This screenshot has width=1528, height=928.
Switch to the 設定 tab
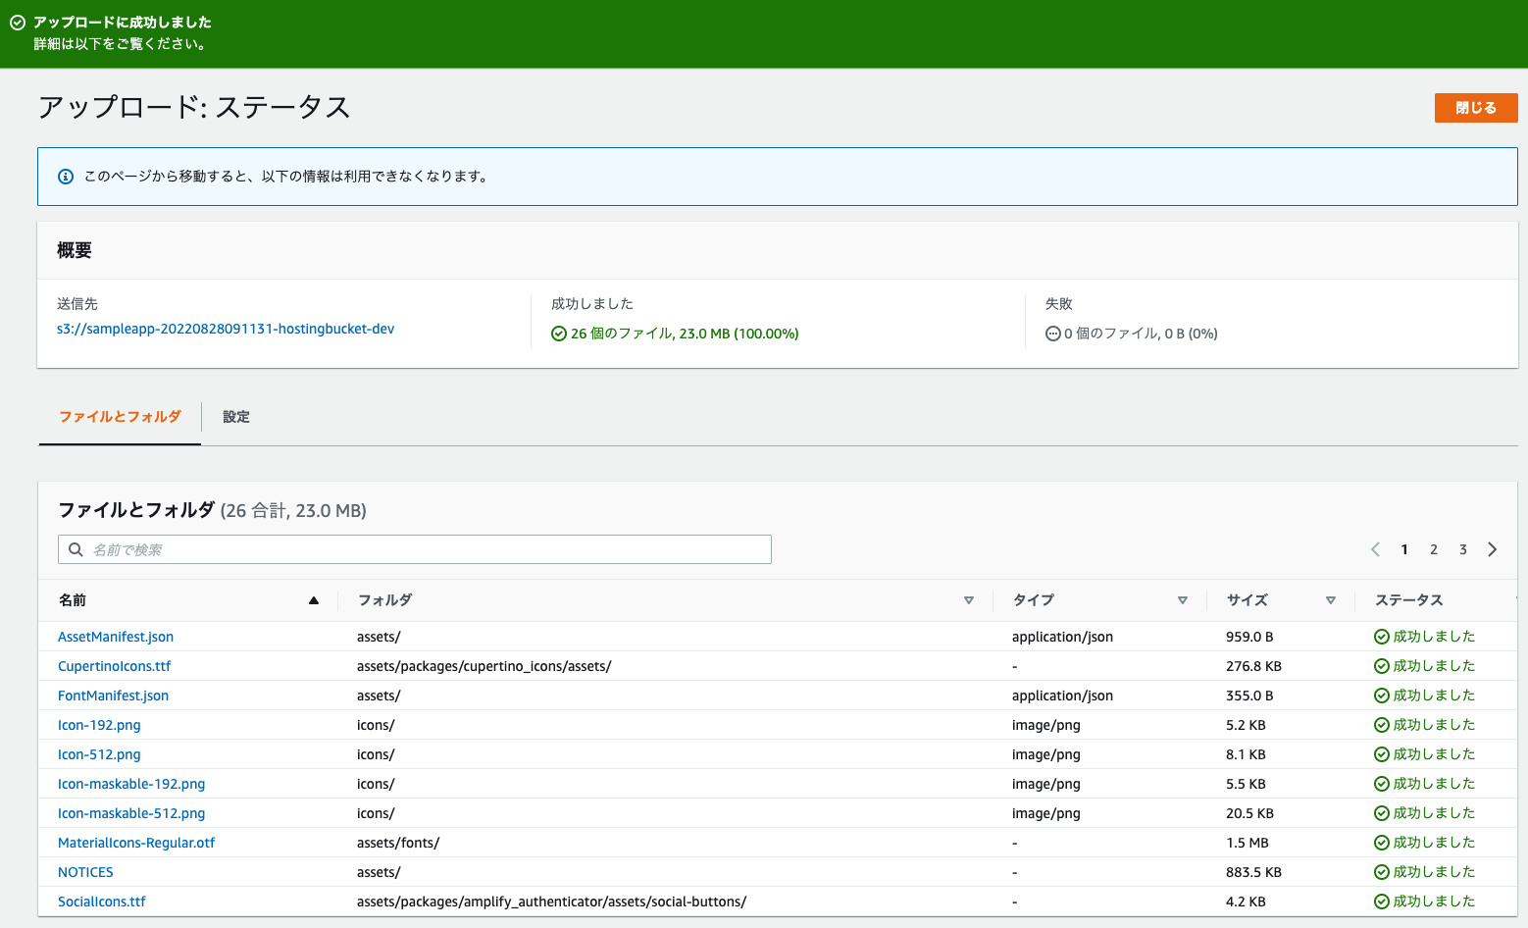click(x=236, y=417)
